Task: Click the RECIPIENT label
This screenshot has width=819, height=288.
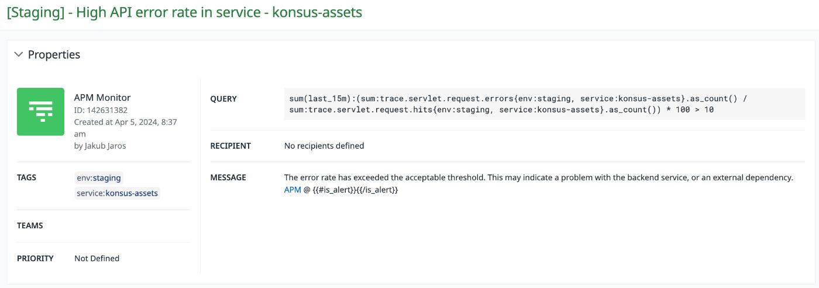Action: [230, 146]
